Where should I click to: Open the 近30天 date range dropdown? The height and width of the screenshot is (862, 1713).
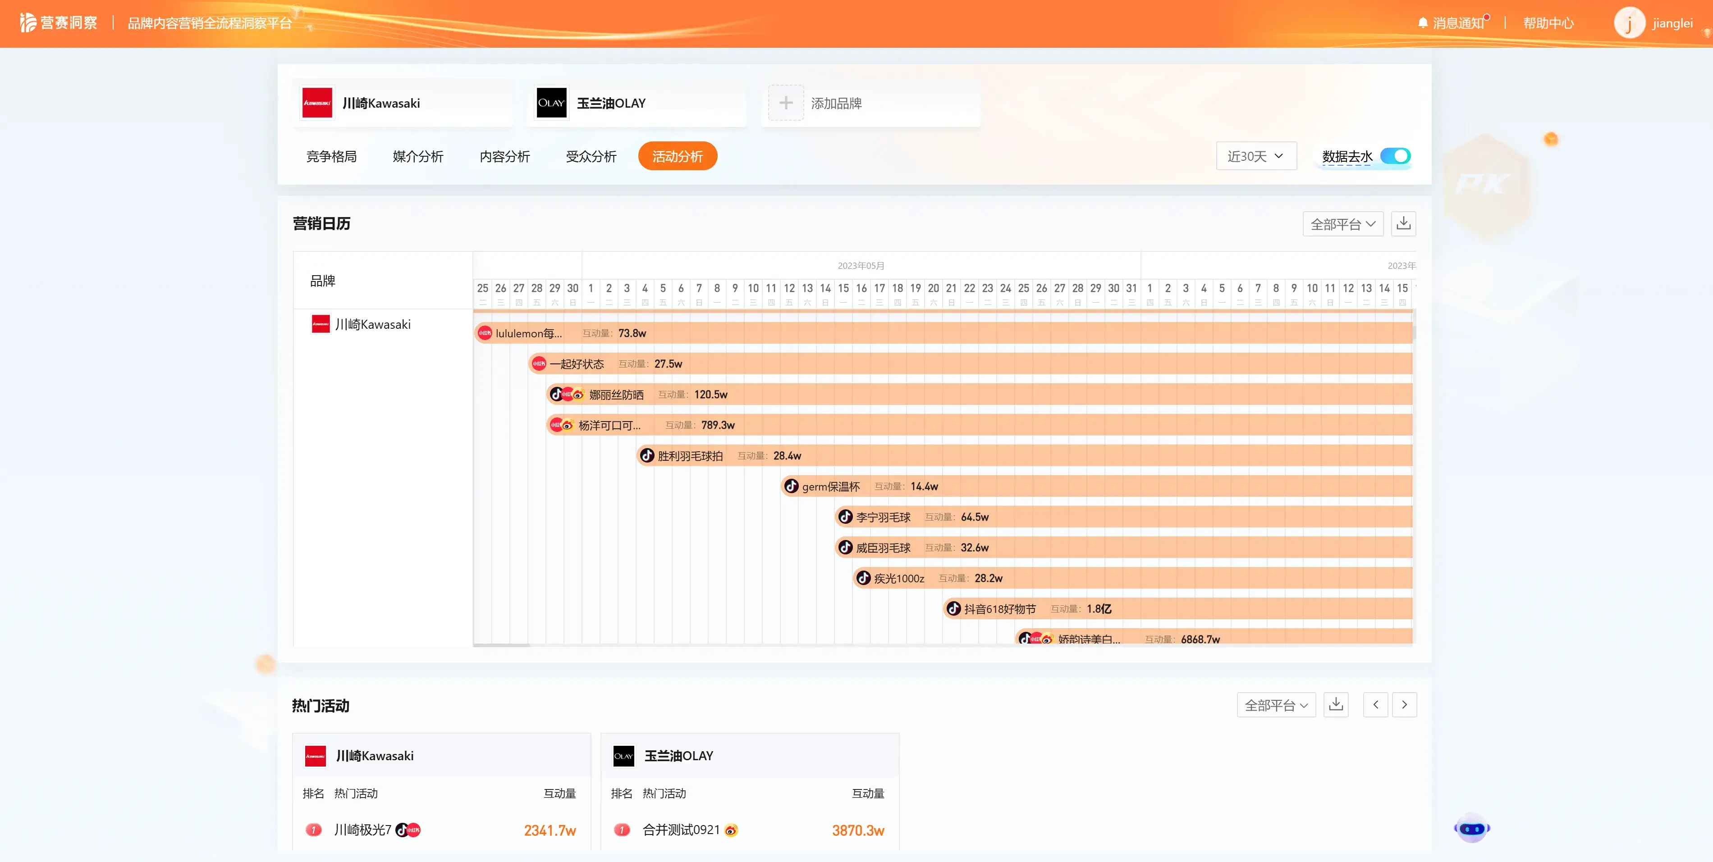(x=1255, y=156)
